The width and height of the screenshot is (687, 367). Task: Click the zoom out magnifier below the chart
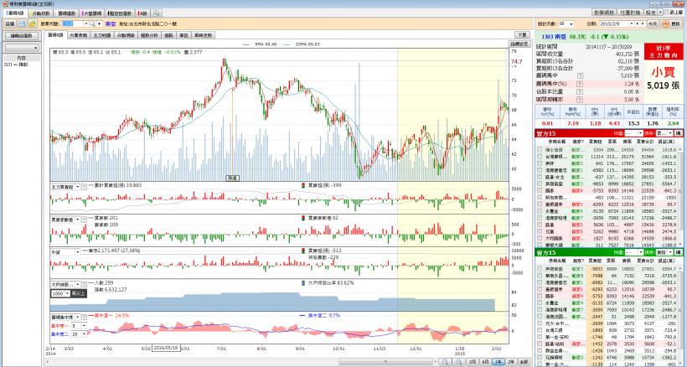coord(459,361)
